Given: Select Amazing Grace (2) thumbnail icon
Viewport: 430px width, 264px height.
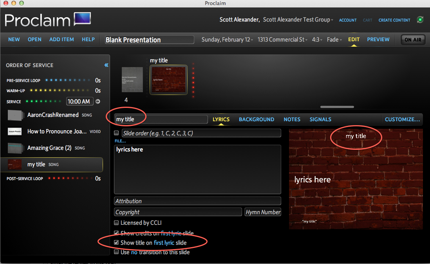Looking at the screenshot, I should coord(15,148).
